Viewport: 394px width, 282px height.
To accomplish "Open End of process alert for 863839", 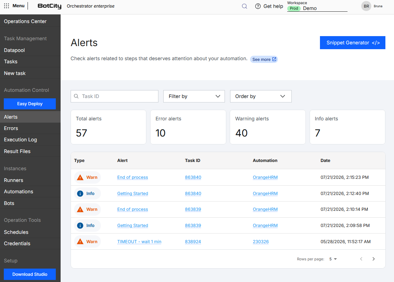I will [x=132, y=209].
